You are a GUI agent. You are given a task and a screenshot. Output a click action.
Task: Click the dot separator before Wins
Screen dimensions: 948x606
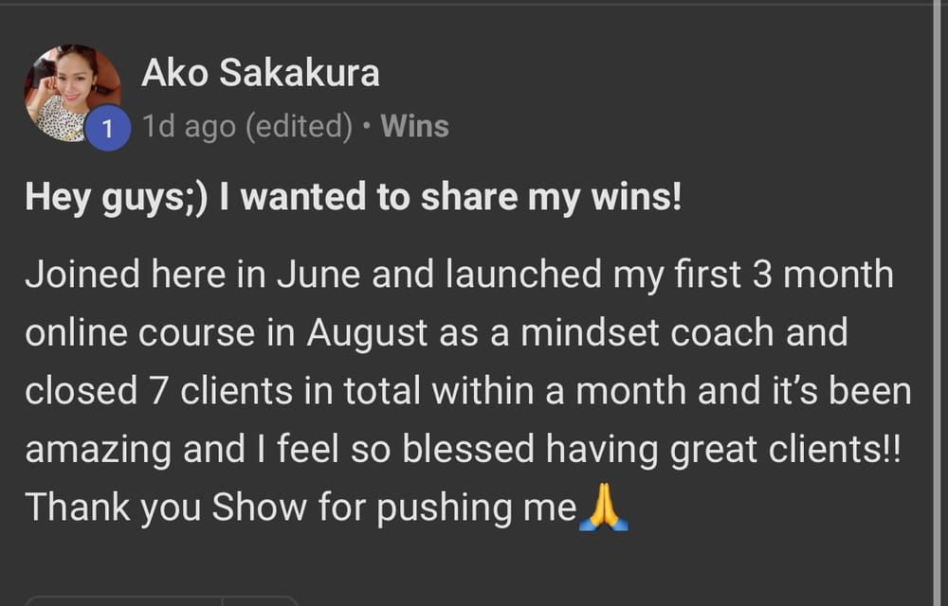[366, 127]
